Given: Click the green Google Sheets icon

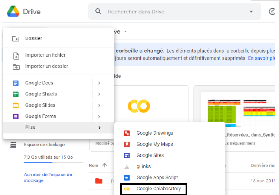Looking at the screenshot, I should coord(16,94).
